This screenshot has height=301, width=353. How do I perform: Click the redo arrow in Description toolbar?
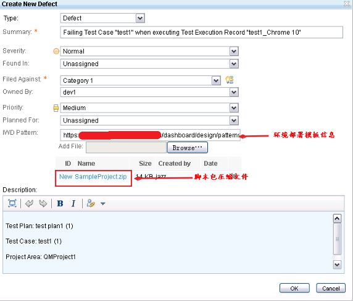tap(43, 203)
